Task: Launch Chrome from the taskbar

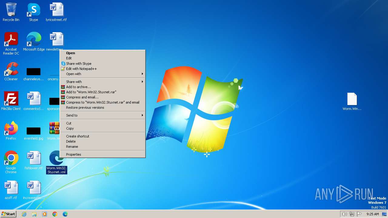Action: pos(55,214)
